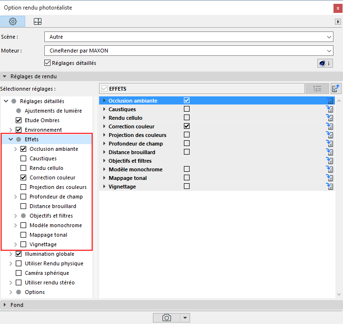The image size is (343, 324).
Task: Select Utiliser rendu stéréo tree item
Action: point(50,282)
